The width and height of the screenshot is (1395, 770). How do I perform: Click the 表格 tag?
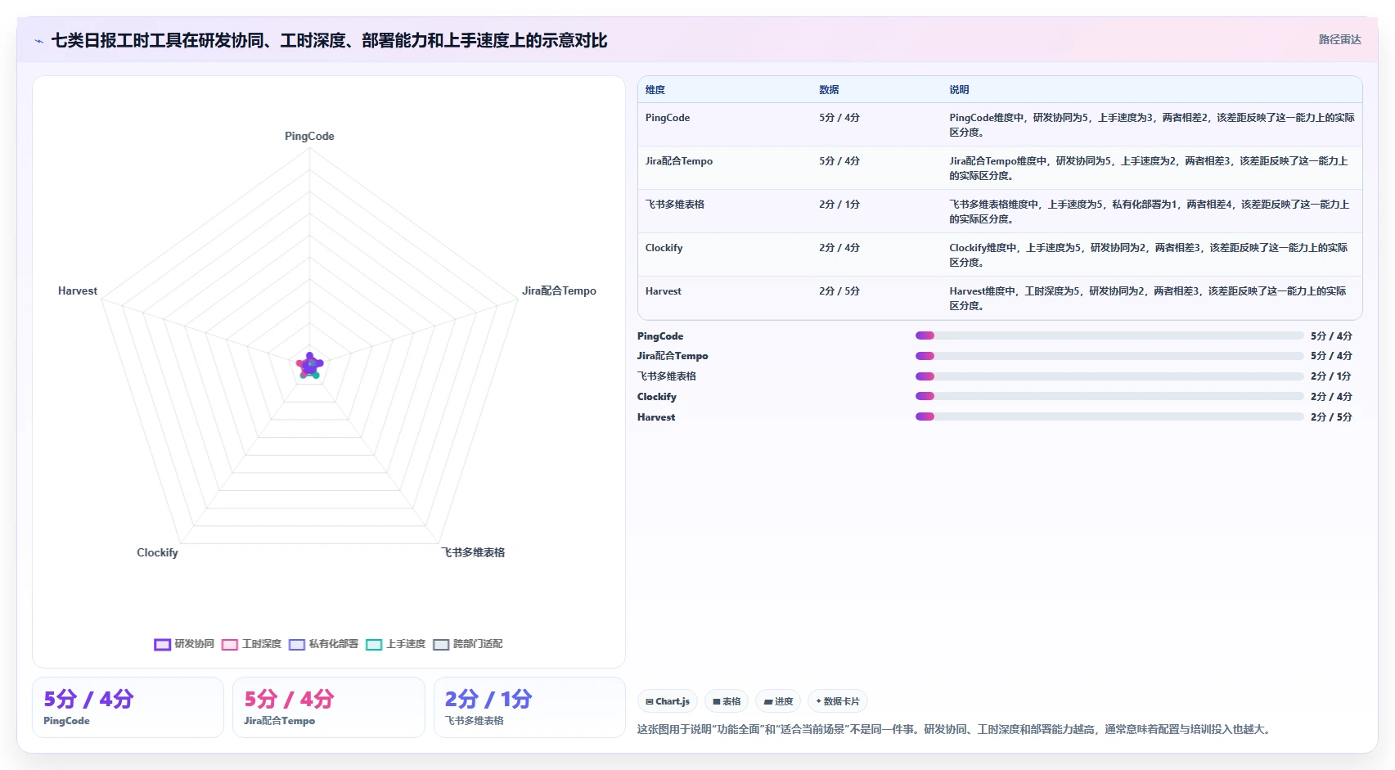point(727,701)
